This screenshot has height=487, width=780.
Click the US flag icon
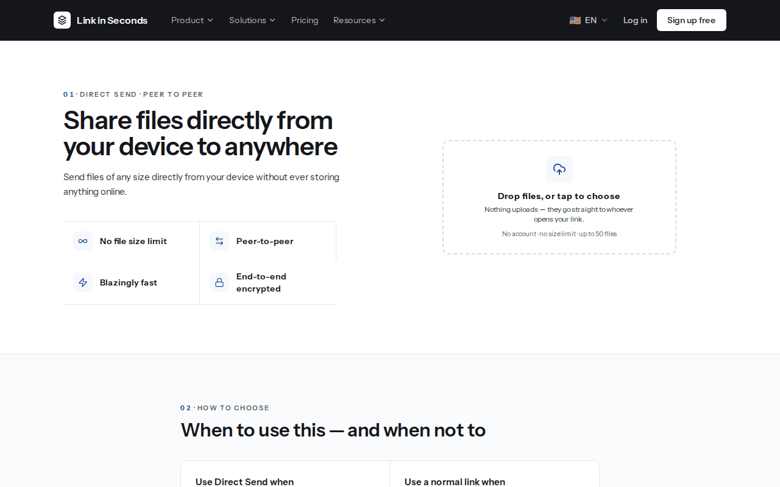point(575,20)
